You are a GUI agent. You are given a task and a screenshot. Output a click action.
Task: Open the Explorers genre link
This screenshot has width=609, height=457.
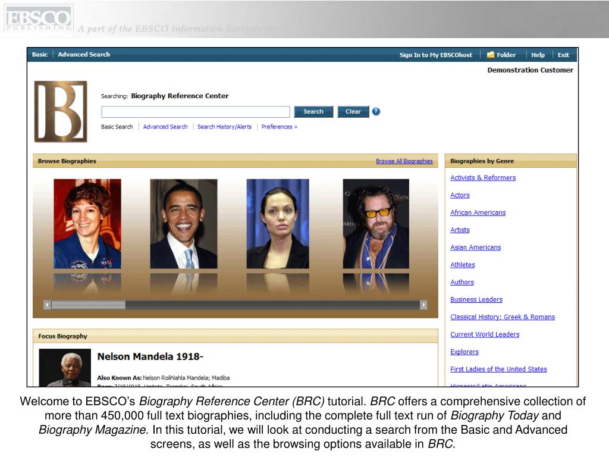464,352
